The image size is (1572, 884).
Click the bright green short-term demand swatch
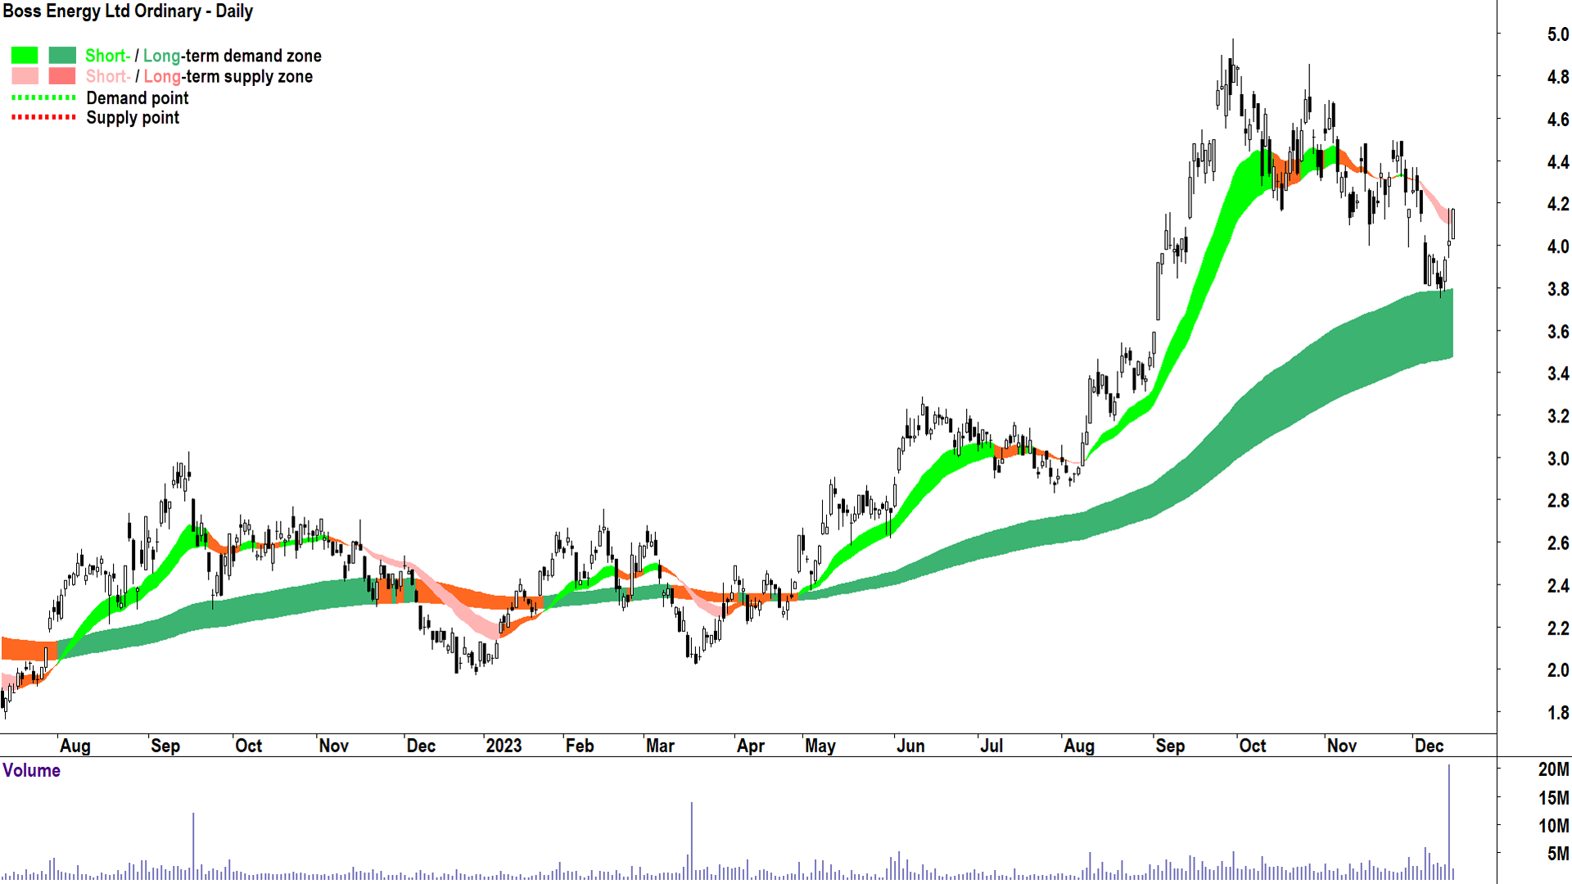click(25, 56)
